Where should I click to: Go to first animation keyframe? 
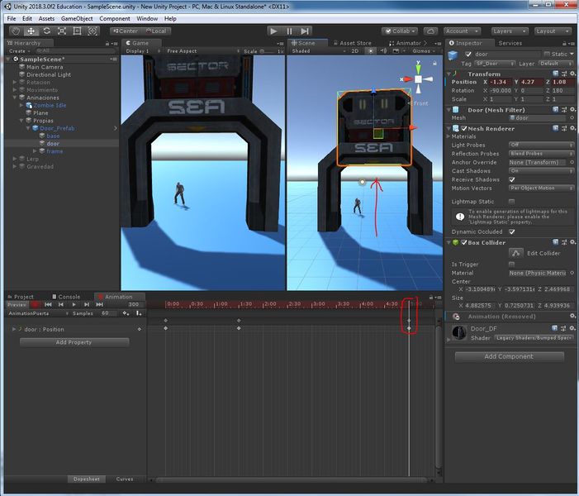click(48, 304)
